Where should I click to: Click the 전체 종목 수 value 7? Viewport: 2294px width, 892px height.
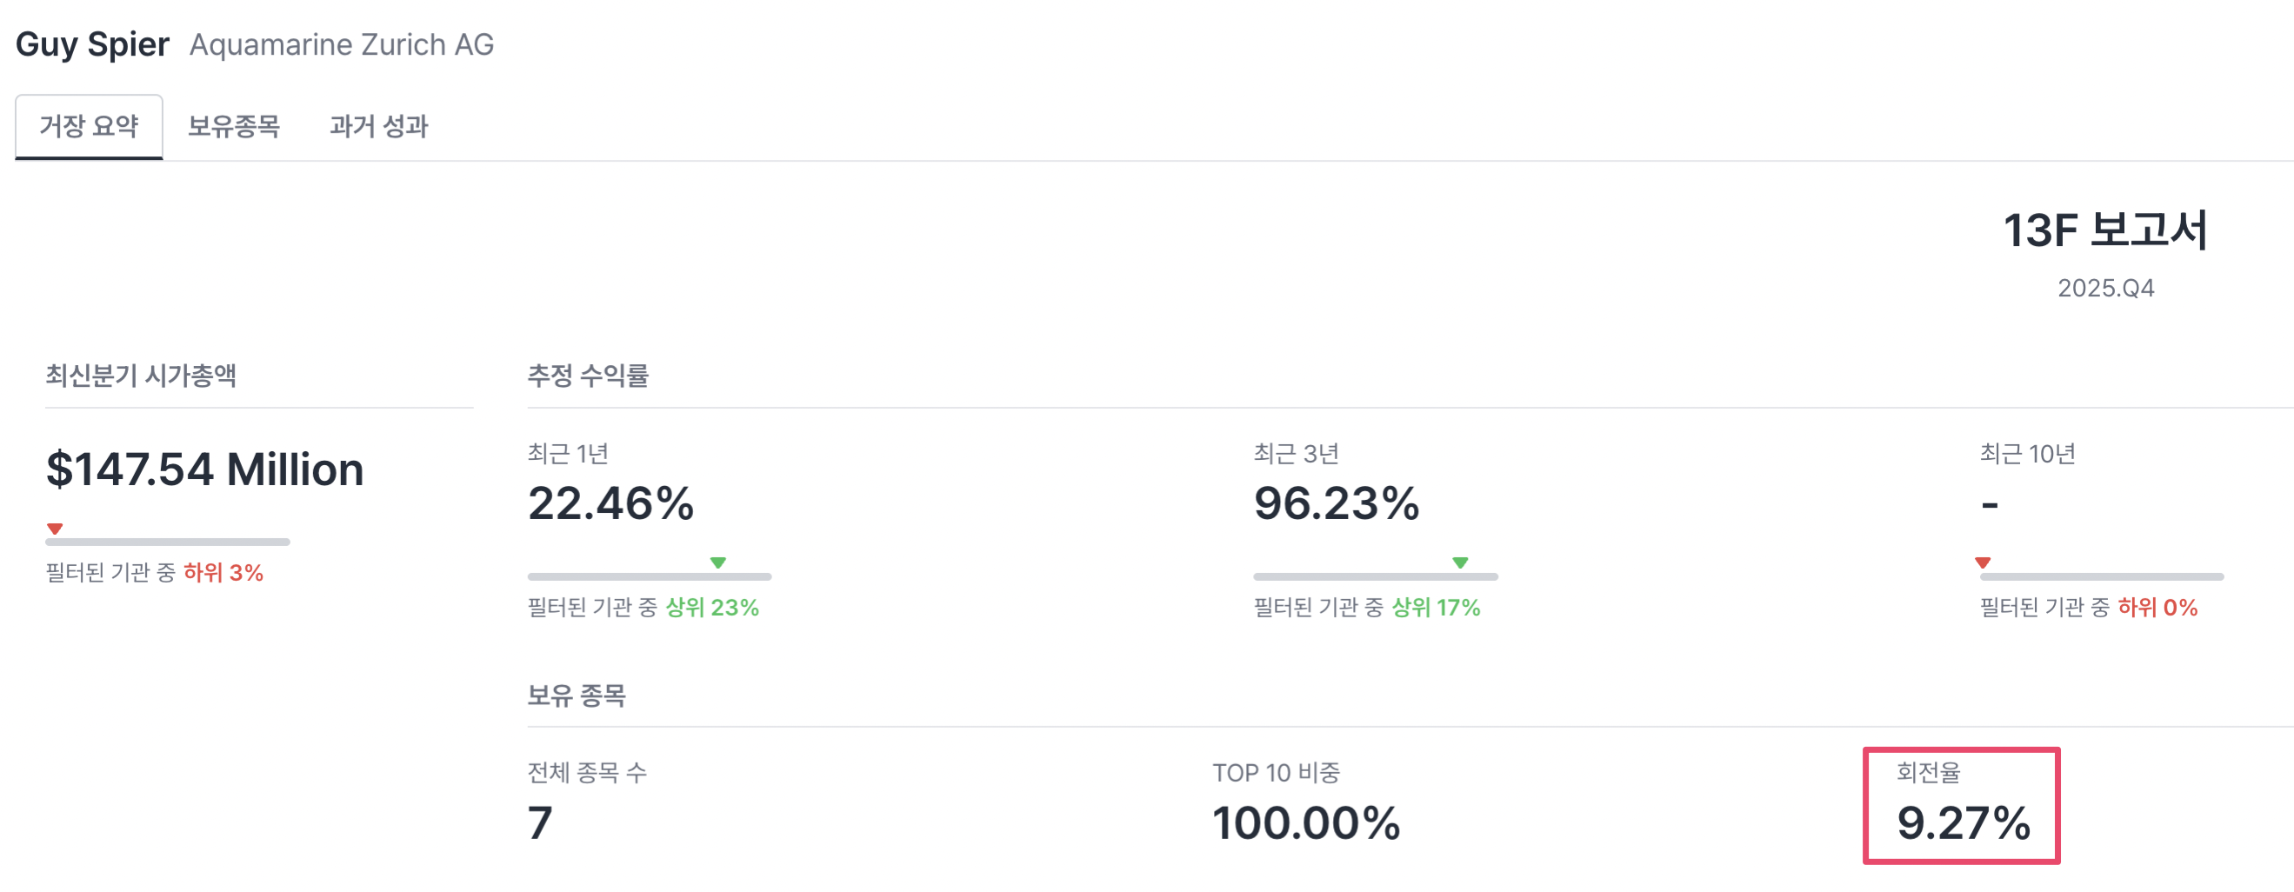540,822
